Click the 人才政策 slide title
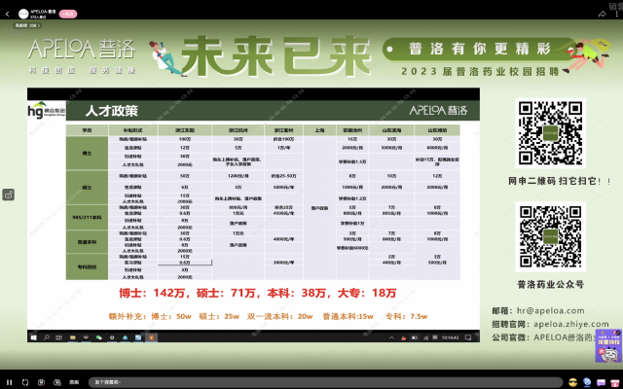This screenshot has height=389, width=623. (112, 111)
